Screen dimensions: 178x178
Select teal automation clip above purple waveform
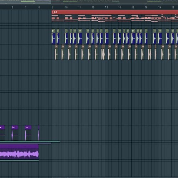[30, 142]
